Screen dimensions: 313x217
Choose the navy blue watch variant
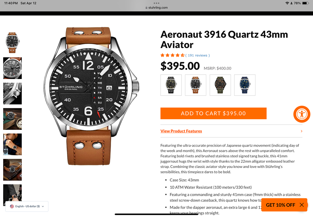click(x=245, y=85)
